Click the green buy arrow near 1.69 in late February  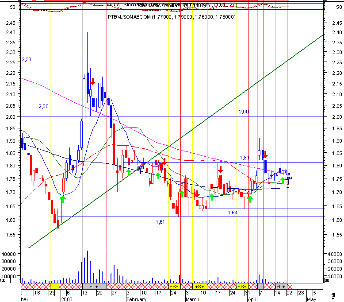182,194
